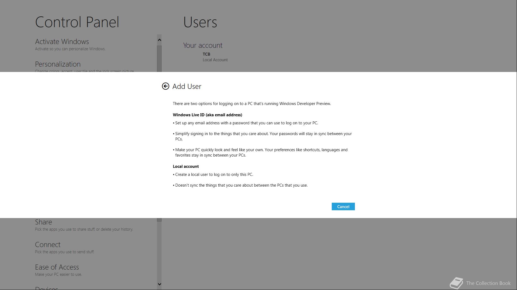Click the Control Panel title
Screen dimensions: 517x290
coord(77,22)
